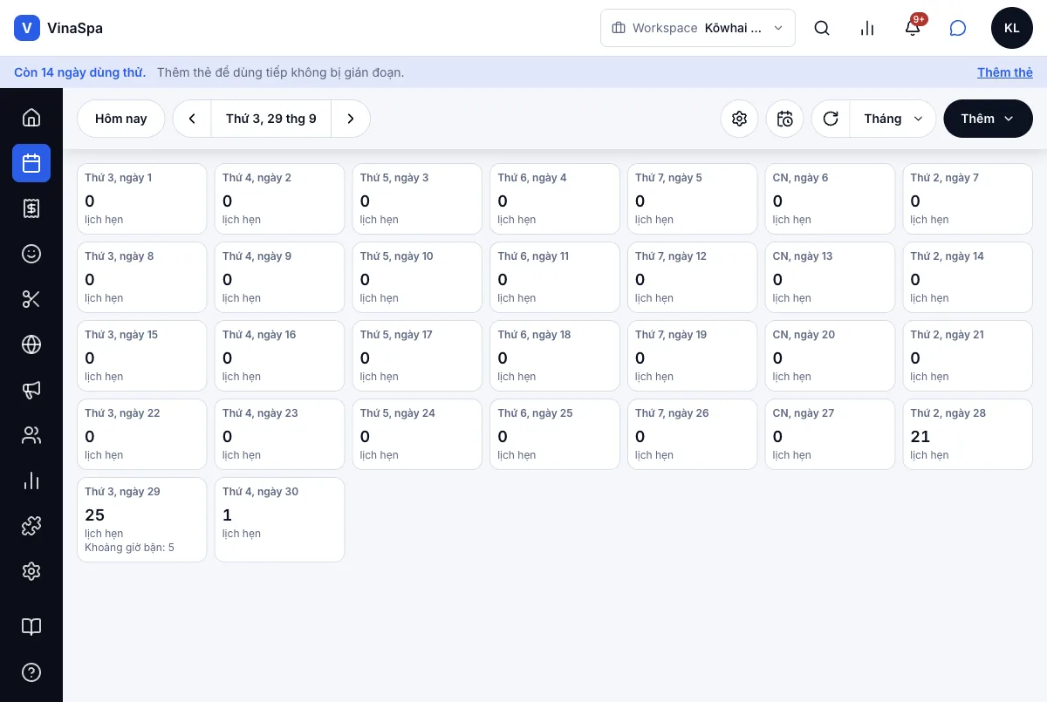Image resolution: width=1047 pixels, height=702 pixels.
Task: Click the notifications bell with 9+ badge
Action: (x=913, y=28)
